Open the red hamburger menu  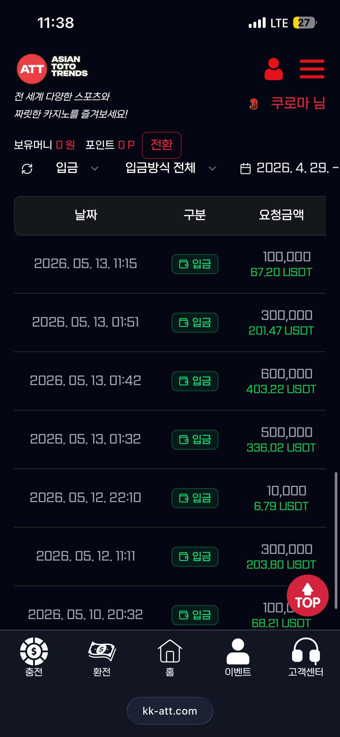tap(312, 69)
